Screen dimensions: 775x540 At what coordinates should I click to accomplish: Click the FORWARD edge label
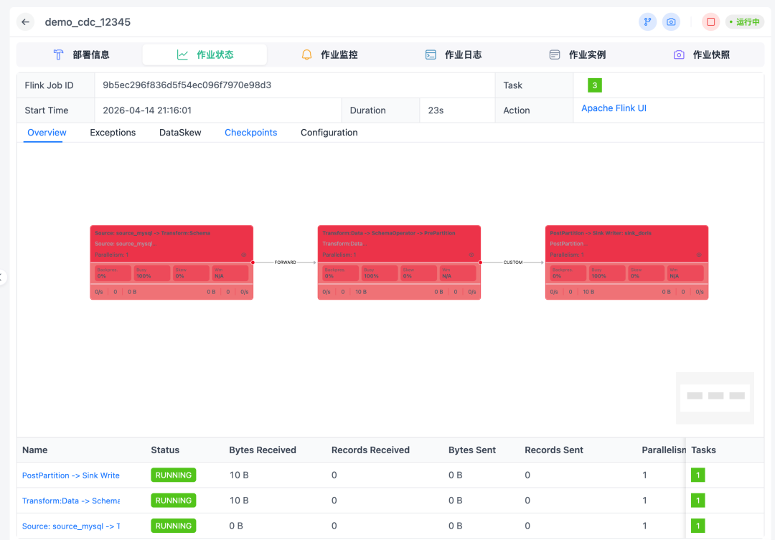coord(285,262)
